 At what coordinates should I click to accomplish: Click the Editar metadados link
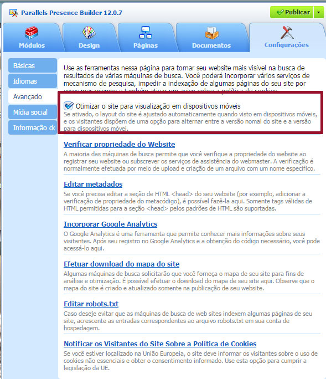point(93,184)
